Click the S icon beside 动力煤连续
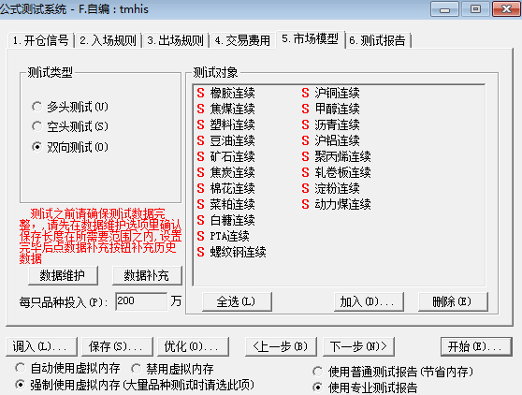Viewport: 522px width, 395px height. tap(306, 204)
